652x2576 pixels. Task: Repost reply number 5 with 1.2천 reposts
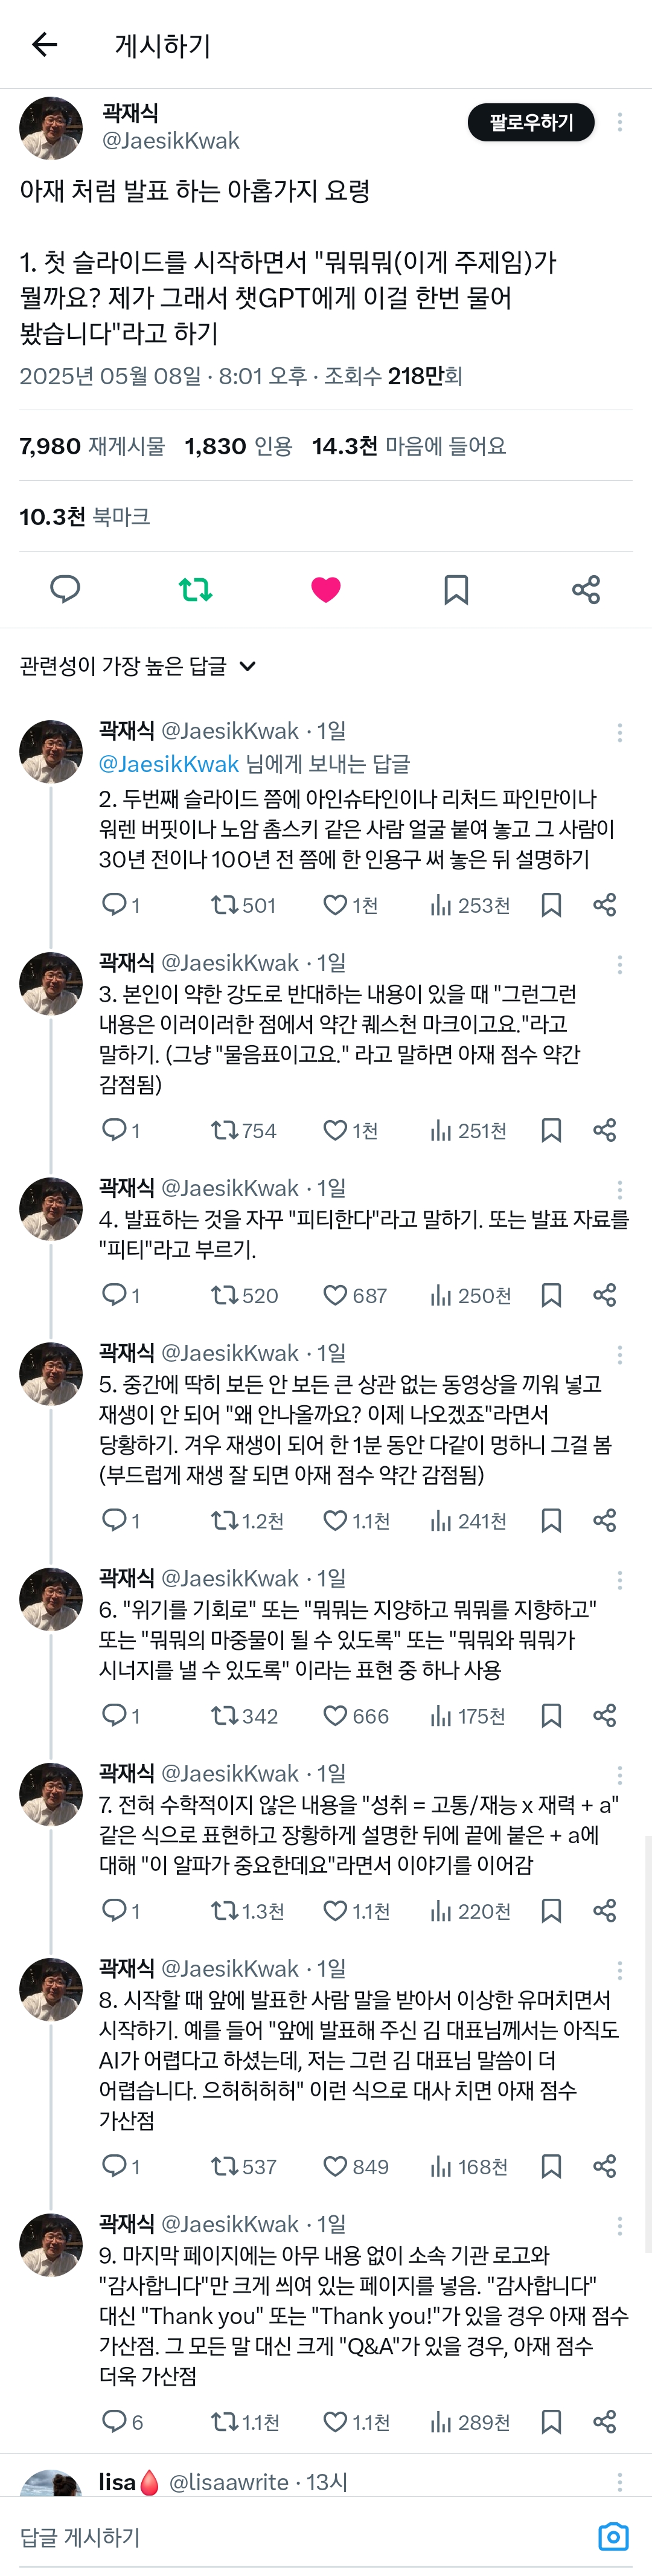pos(223,1520)
